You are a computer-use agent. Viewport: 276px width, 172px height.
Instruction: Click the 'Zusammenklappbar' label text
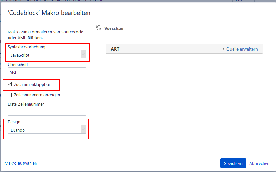coord(32,85)
